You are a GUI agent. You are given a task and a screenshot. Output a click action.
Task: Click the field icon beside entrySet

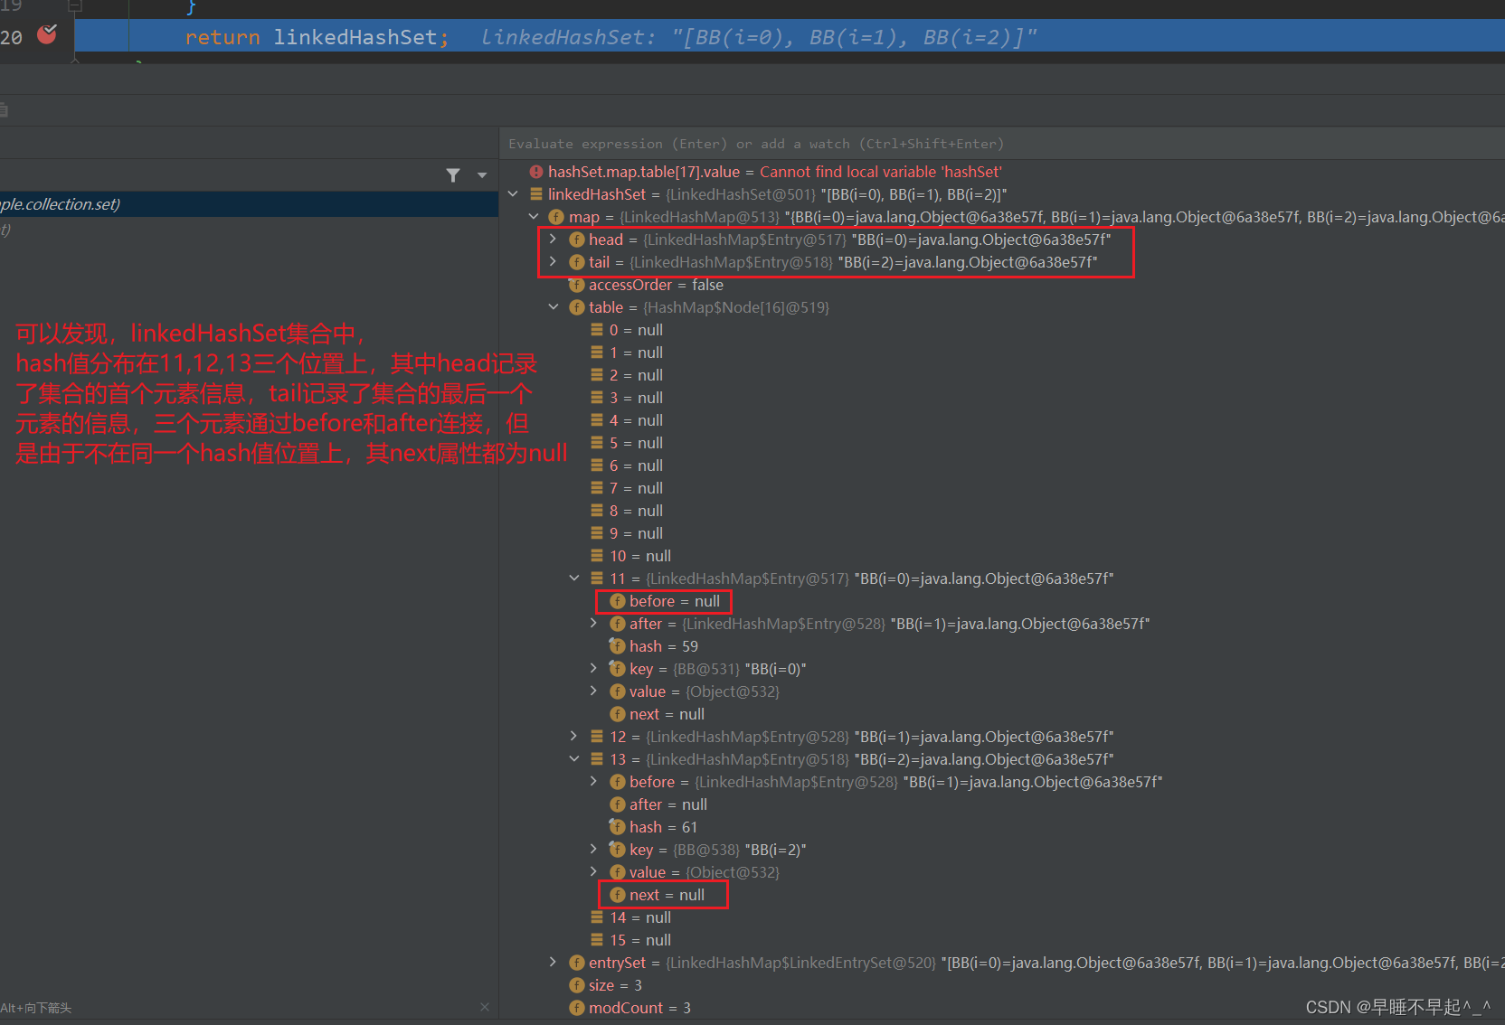click(x=577, y=963)
